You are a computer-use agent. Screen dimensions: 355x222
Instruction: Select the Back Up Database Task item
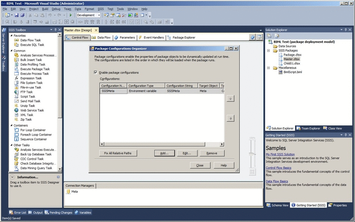[x=33, y=154]
